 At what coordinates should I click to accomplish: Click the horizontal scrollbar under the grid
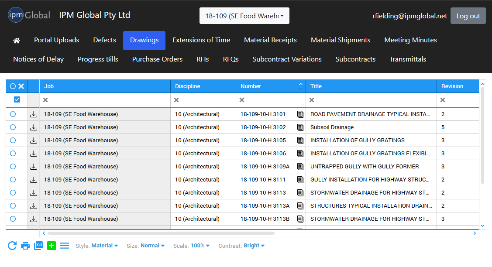[x=161, y=233]
